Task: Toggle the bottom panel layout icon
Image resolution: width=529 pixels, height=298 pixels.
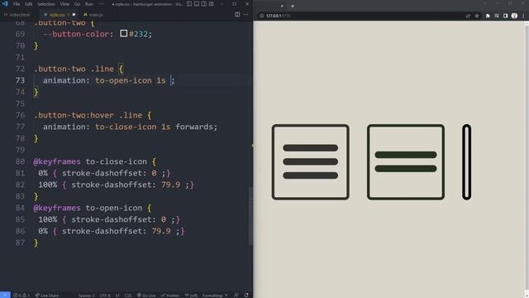Action: click(x=197, y=3)
